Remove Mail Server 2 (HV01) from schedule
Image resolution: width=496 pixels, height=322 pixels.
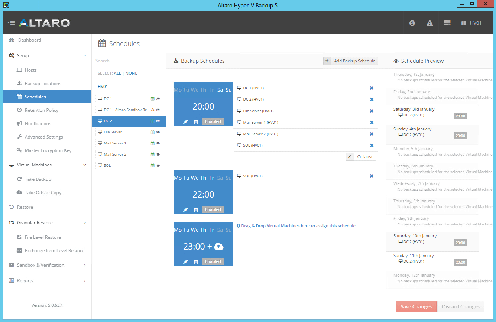tap(372, 134)
